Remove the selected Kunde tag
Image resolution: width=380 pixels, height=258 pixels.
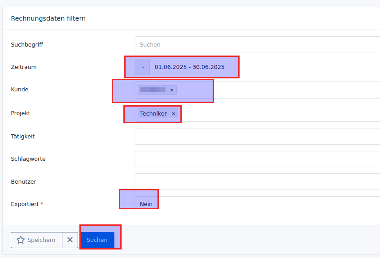click(x=171, y=90)
